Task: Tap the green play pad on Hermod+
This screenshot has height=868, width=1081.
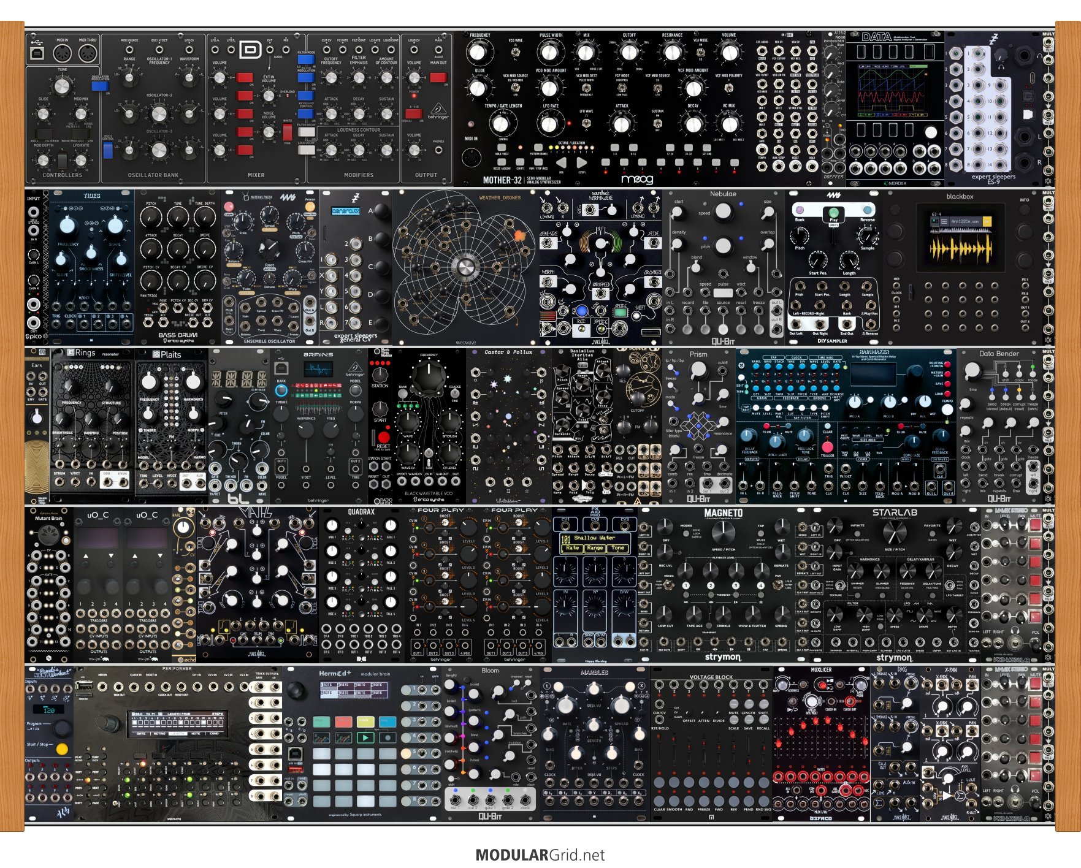Action: [365, 737]
